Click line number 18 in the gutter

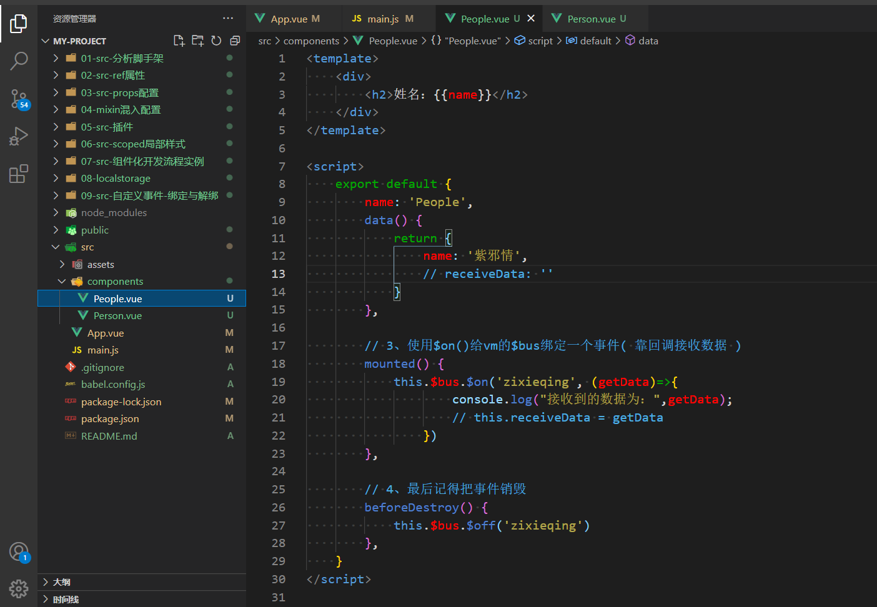278,363
